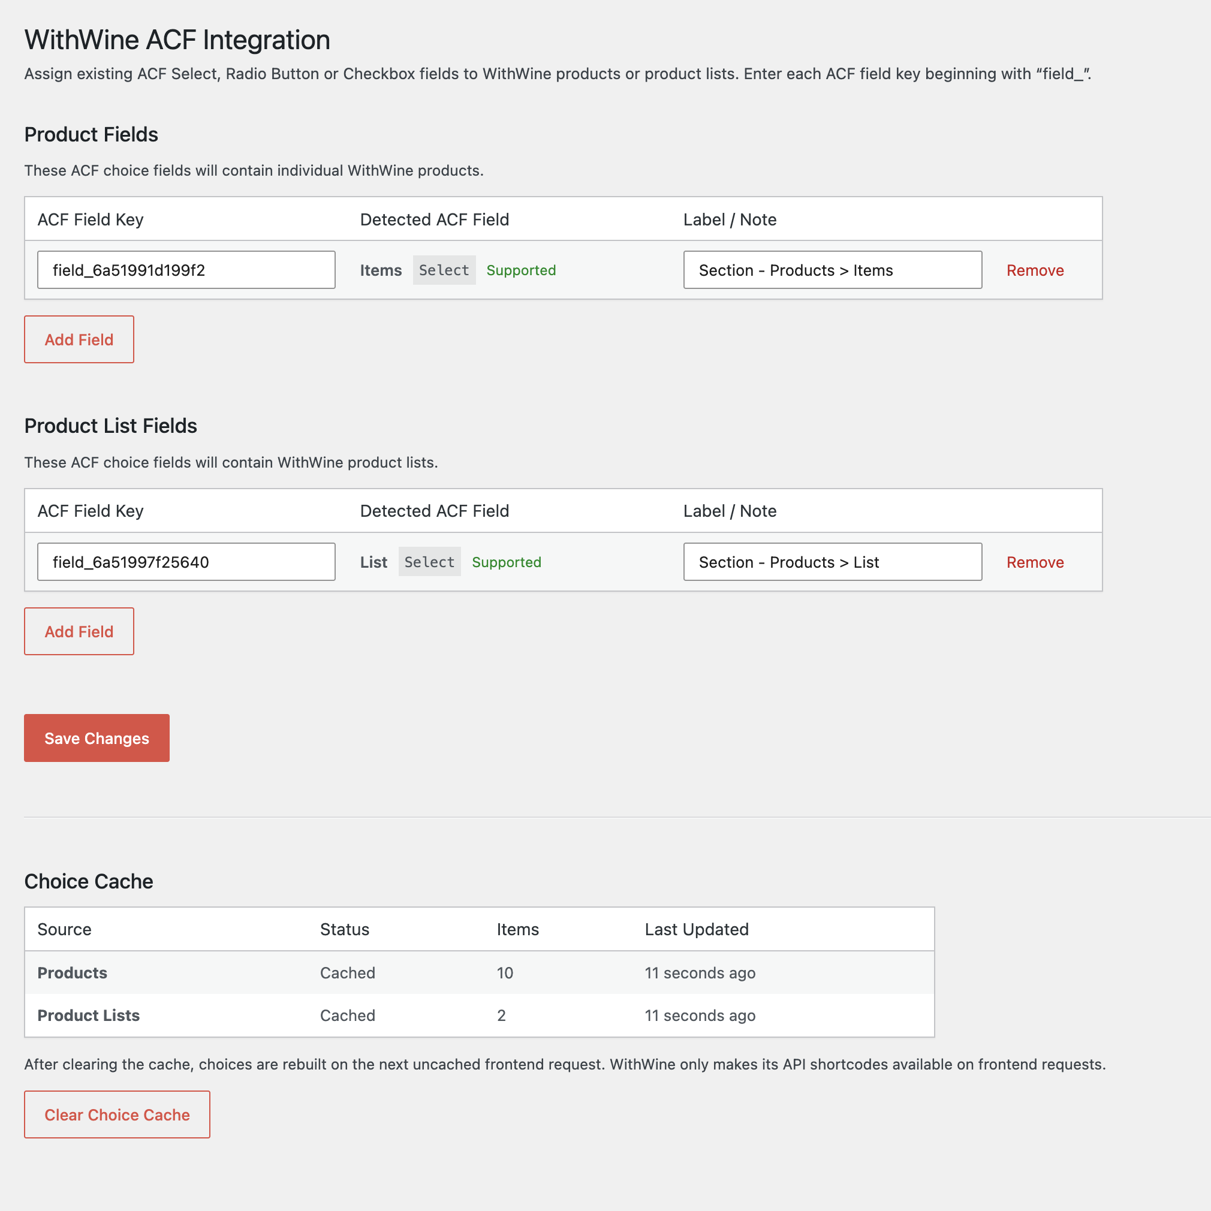This screenshot has height=1211, width=1211.
Task: Click 'Label / Note' header in Product Fields table
Action: [730, 219]
